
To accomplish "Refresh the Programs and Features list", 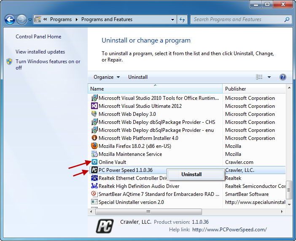I will point(182,19).
